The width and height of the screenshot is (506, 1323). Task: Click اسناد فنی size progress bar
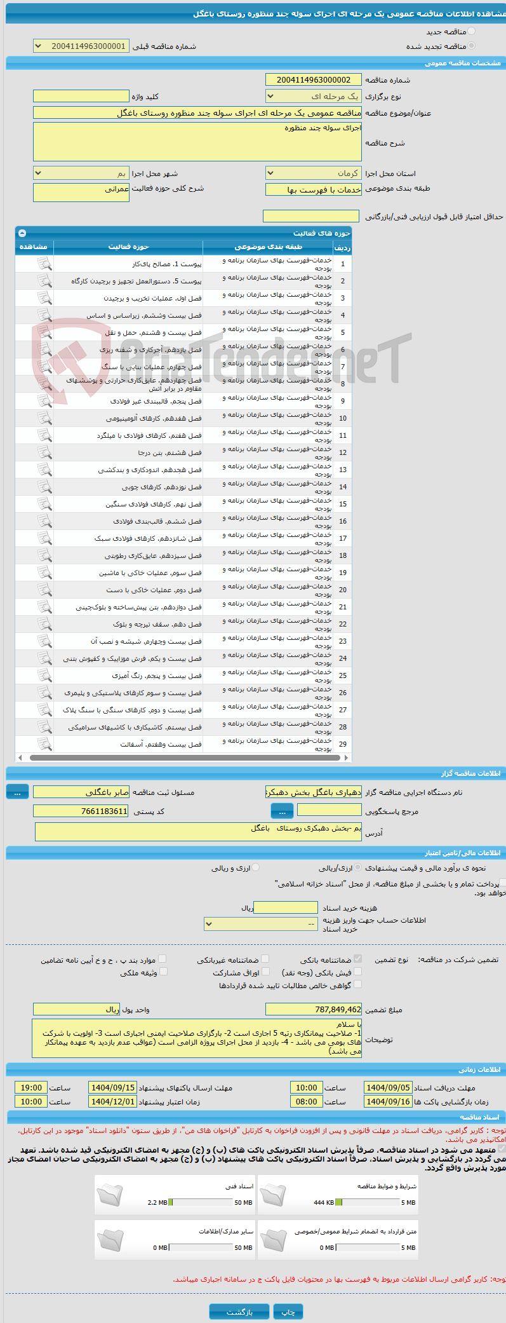(201, 1202)
